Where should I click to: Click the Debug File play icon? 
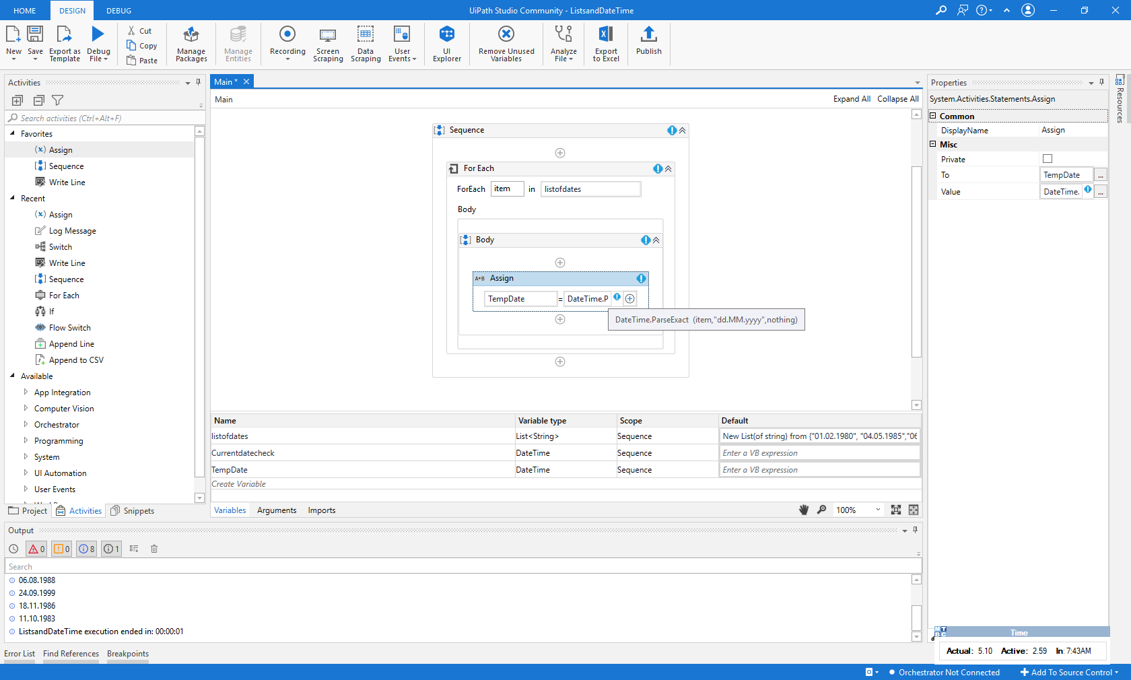[x=98, y=34]
